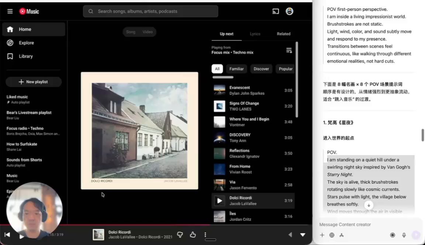The height and width of the screenshot is (245, 425).
Task: Open Explore in sidebar
Action: [x=34, y=43]
